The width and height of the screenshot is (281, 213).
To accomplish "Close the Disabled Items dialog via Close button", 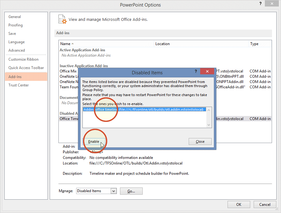I will point(200,141).
